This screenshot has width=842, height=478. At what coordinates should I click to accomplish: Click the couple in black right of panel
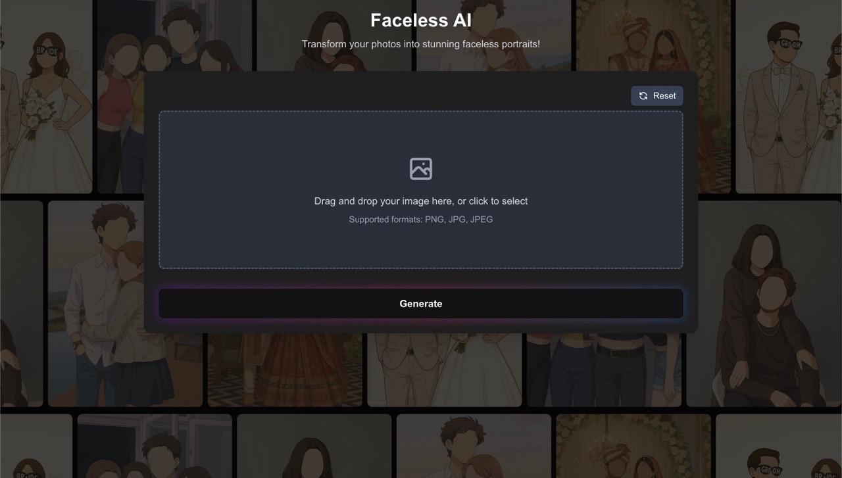pos(763,302)
